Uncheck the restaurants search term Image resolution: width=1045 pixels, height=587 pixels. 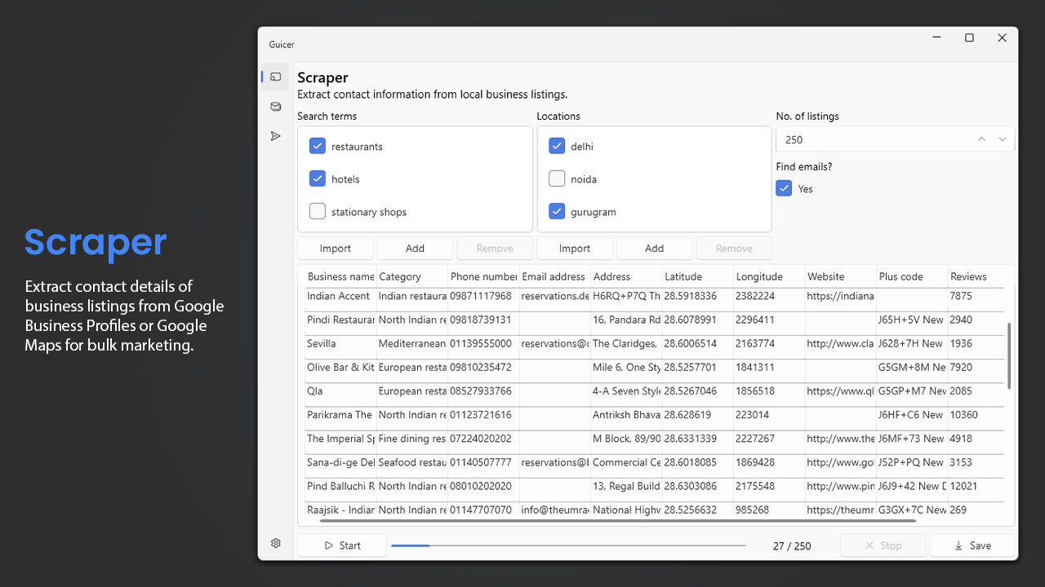click(x=318, y=147)
